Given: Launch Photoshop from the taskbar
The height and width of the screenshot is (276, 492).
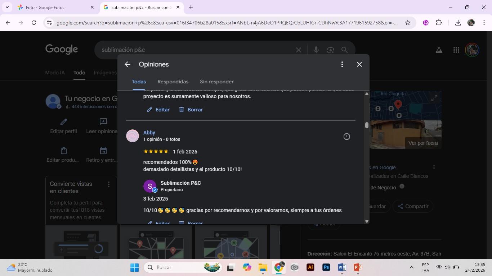Looking at the screenshot, I should (326, 267).
